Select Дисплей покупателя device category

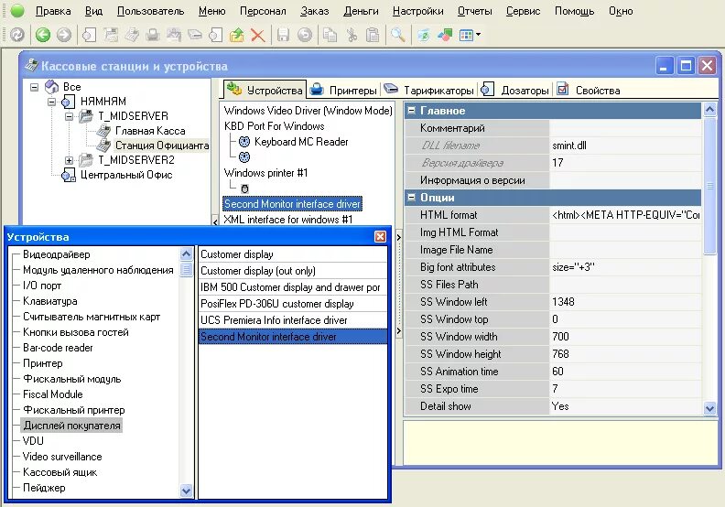[x=71, y=426]
